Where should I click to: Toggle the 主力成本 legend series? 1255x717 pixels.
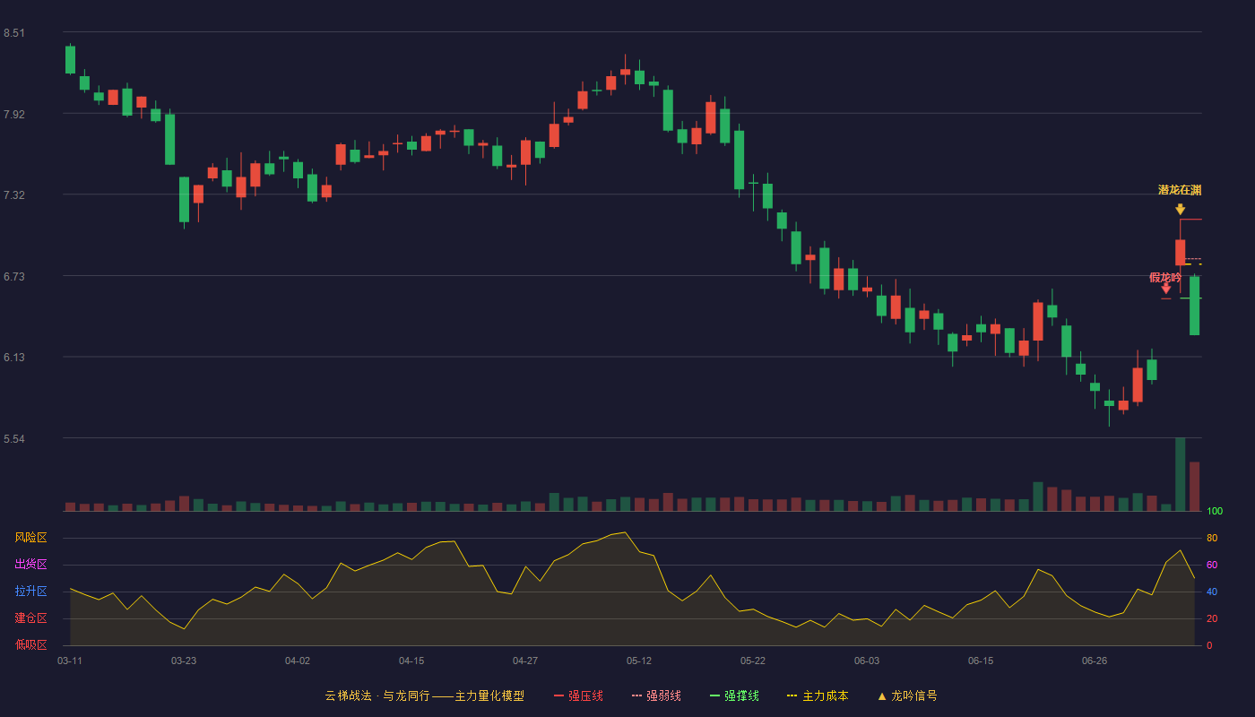817,695
